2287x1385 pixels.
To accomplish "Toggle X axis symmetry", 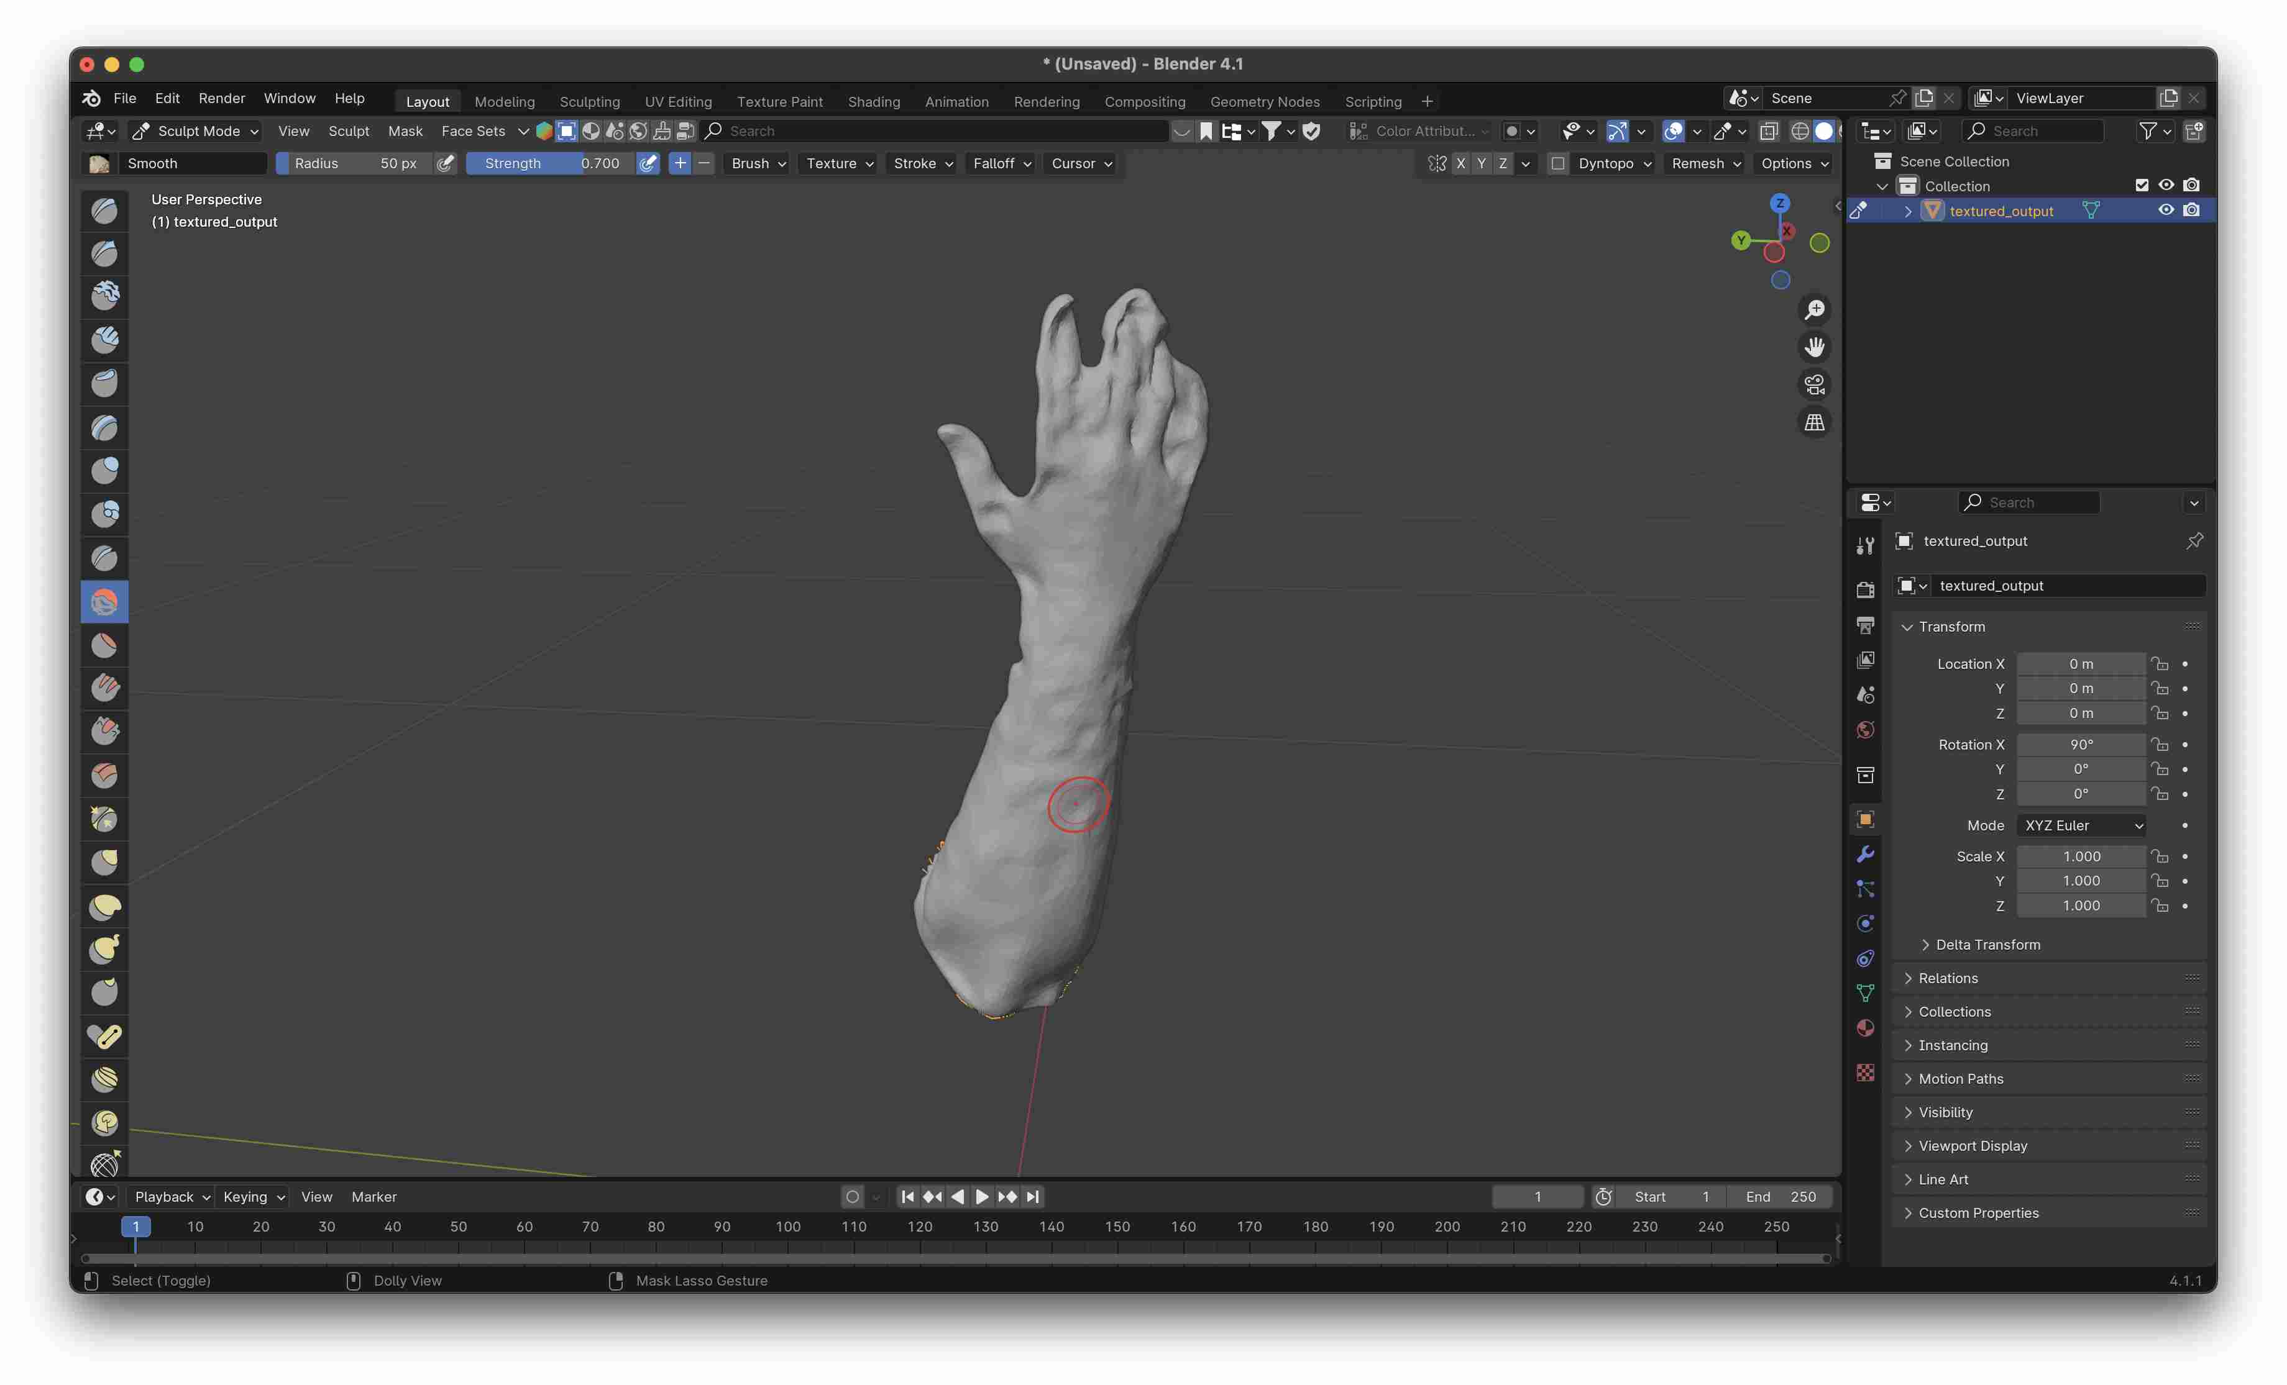I will pos(1460,163).
